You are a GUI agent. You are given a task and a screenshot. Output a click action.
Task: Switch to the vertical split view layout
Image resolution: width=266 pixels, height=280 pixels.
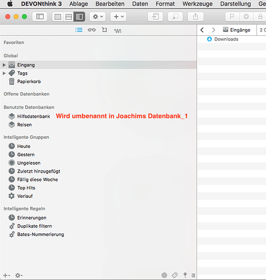(x=80, y=17)
